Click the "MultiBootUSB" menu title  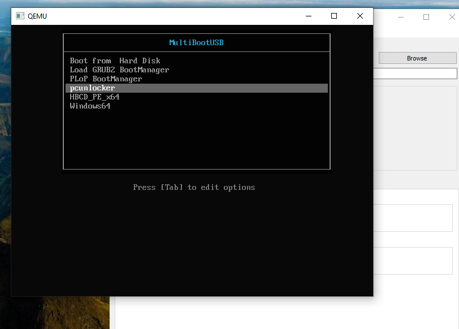tap(196, 43)
